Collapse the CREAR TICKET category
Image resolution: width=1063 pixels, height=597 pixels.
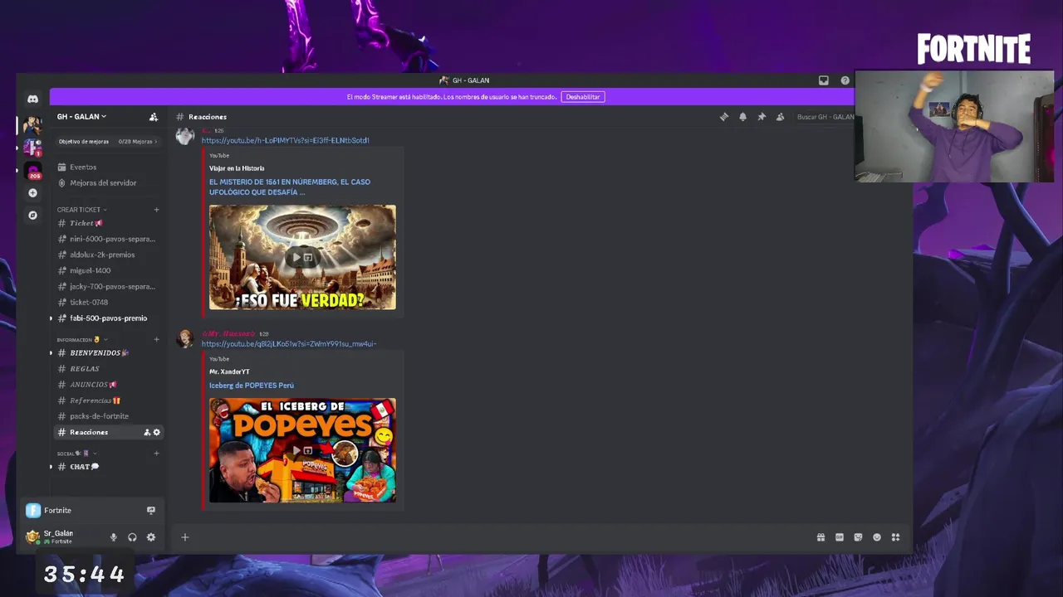pos(81,210)
